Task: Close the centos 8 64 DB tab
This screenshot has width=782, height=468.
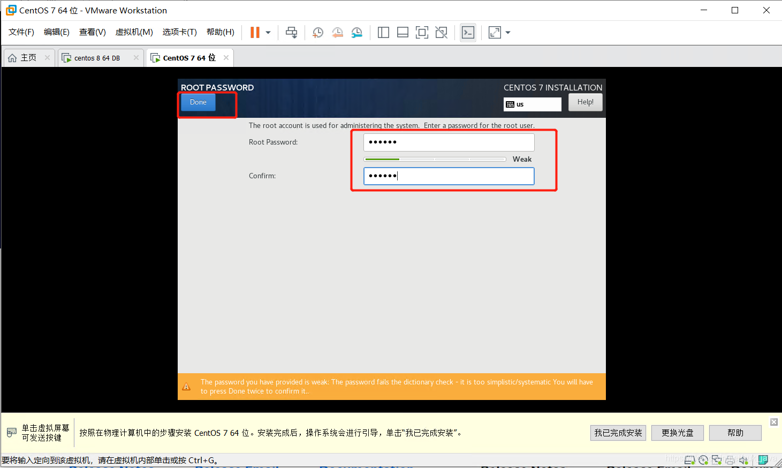Action: [136, 58]
